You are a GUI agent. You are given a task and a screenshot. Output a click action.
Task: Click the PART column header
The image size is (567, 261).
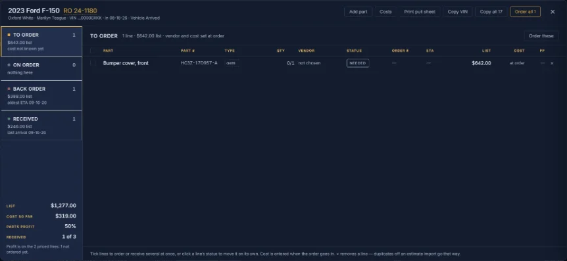tap(108, 51)
